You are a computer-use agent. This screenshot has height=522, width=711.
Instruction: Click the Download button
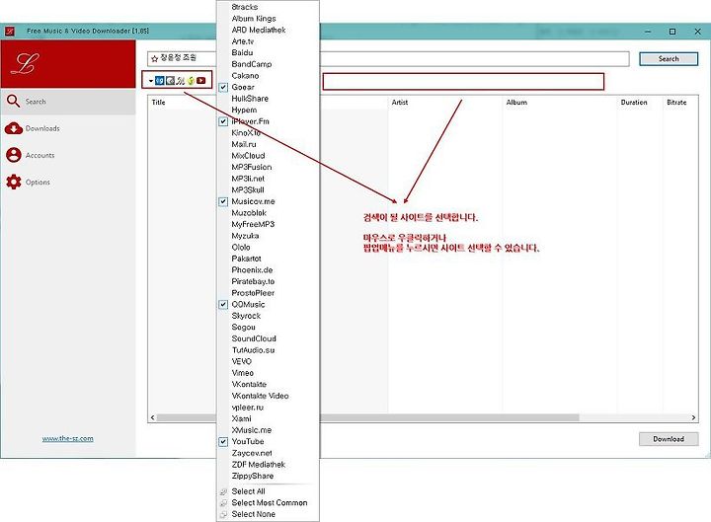pos(669,439)
